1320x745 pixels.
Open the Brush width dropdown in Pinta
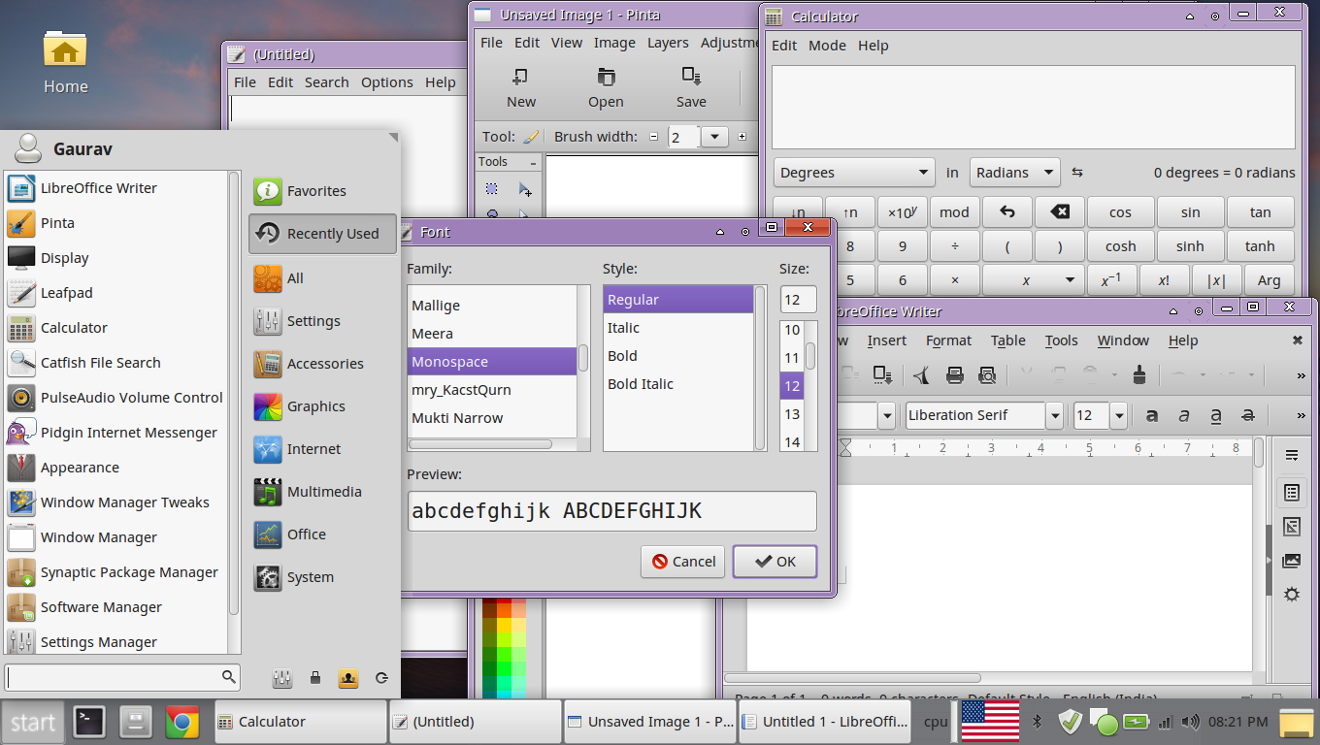pos(714,138)
